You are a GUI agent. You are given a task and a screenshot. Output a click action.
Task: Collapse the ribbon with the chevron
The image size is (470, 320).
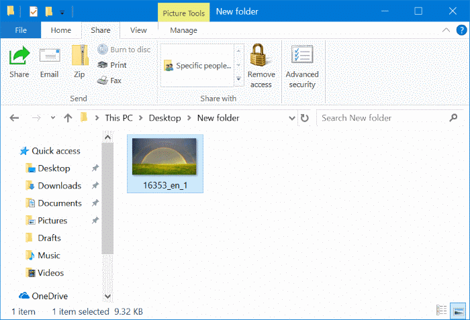tap(446, 30)
